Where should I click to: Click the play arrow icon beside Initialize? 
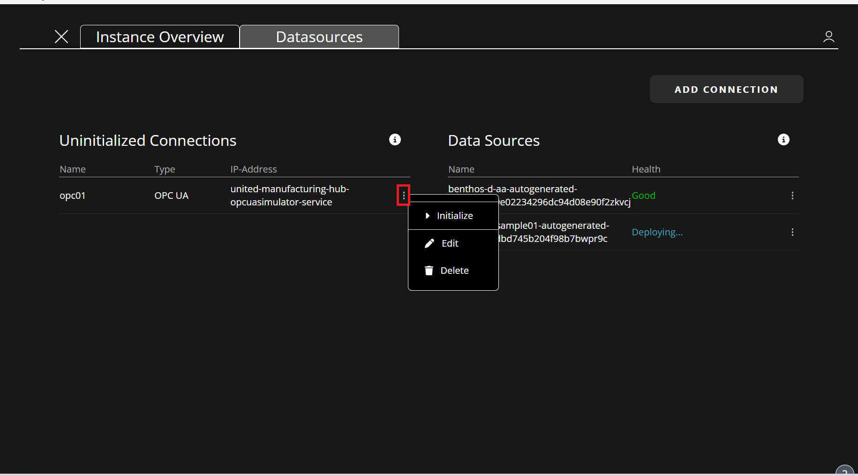click(427, 216)
